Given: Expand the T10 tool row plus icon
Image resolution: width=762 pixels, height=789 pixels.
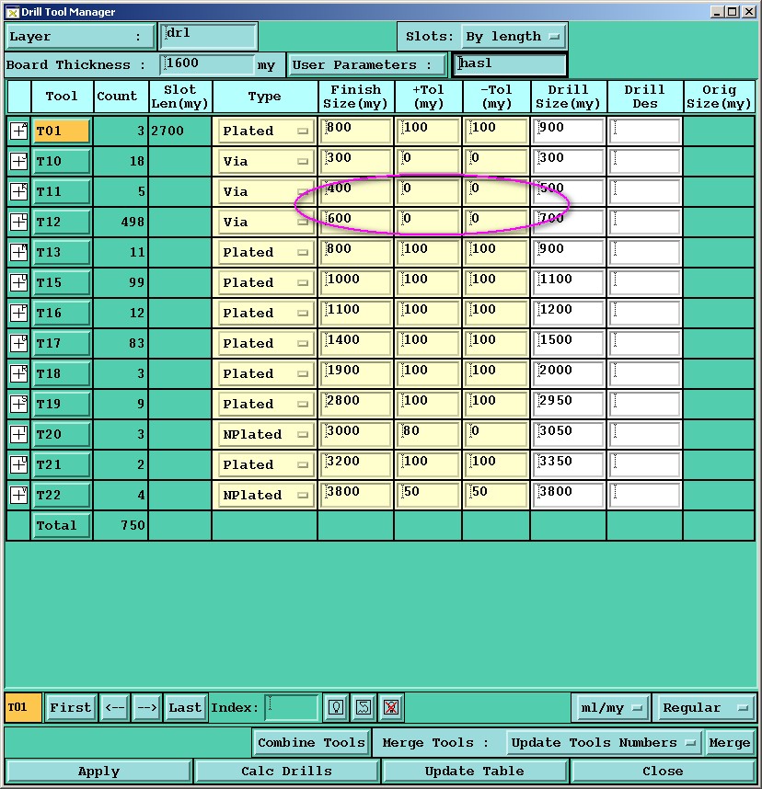Looking at the screenshot, I should point(18,161).
